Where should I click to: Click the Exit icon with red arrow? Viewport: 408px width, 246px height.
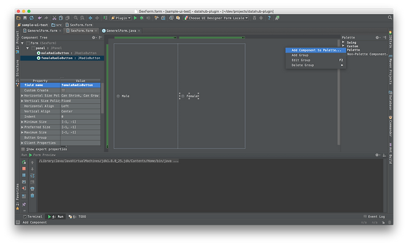point(24,188)
